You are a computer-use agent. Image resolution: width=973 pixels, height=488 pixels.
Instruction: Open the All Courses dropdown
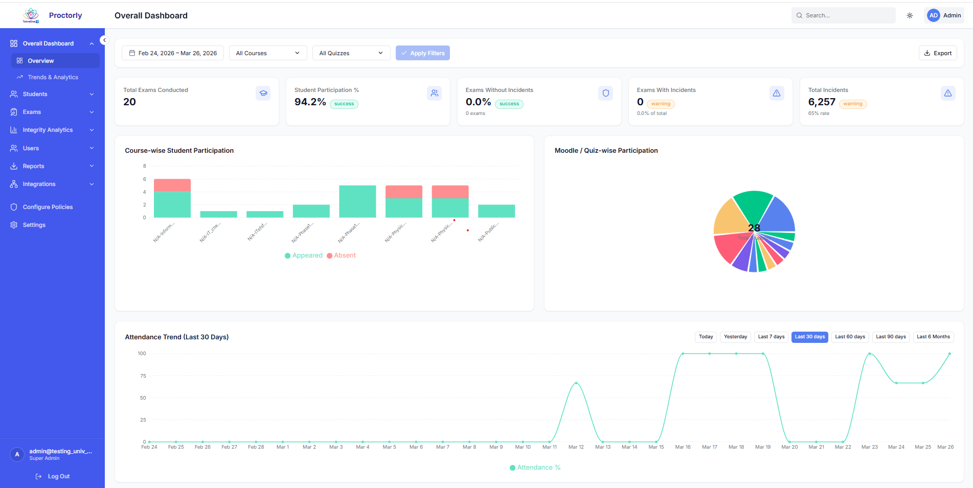267,53
